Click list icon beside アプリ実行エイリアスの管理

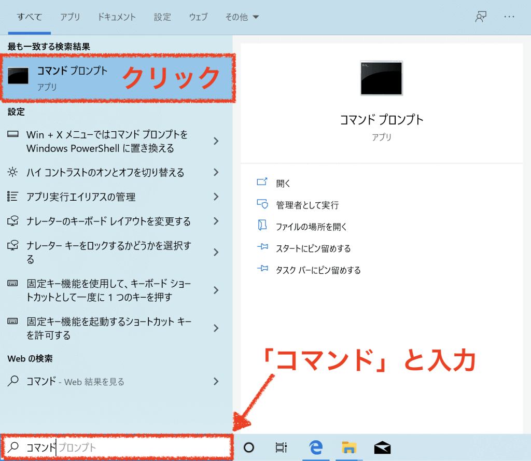[x=13, y=197]
